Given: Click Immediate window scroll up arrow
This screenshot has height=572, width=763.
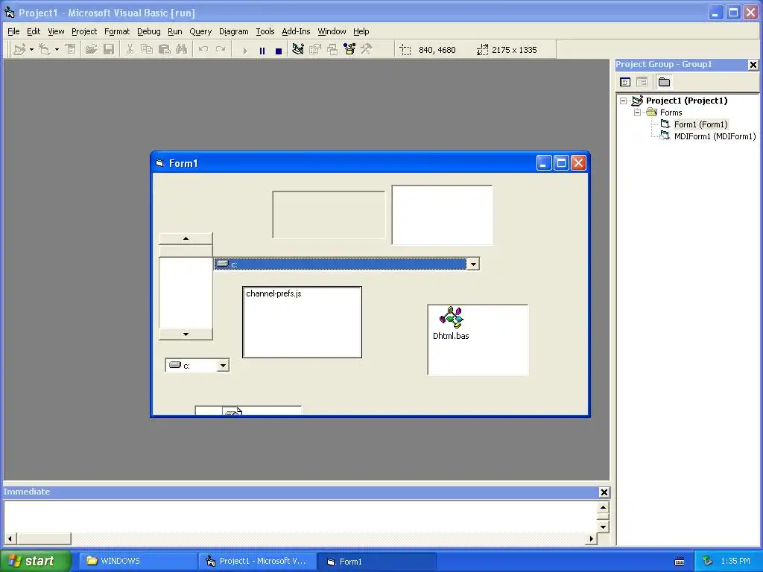Looking at the screenshot, I should (x=603, y=507).
